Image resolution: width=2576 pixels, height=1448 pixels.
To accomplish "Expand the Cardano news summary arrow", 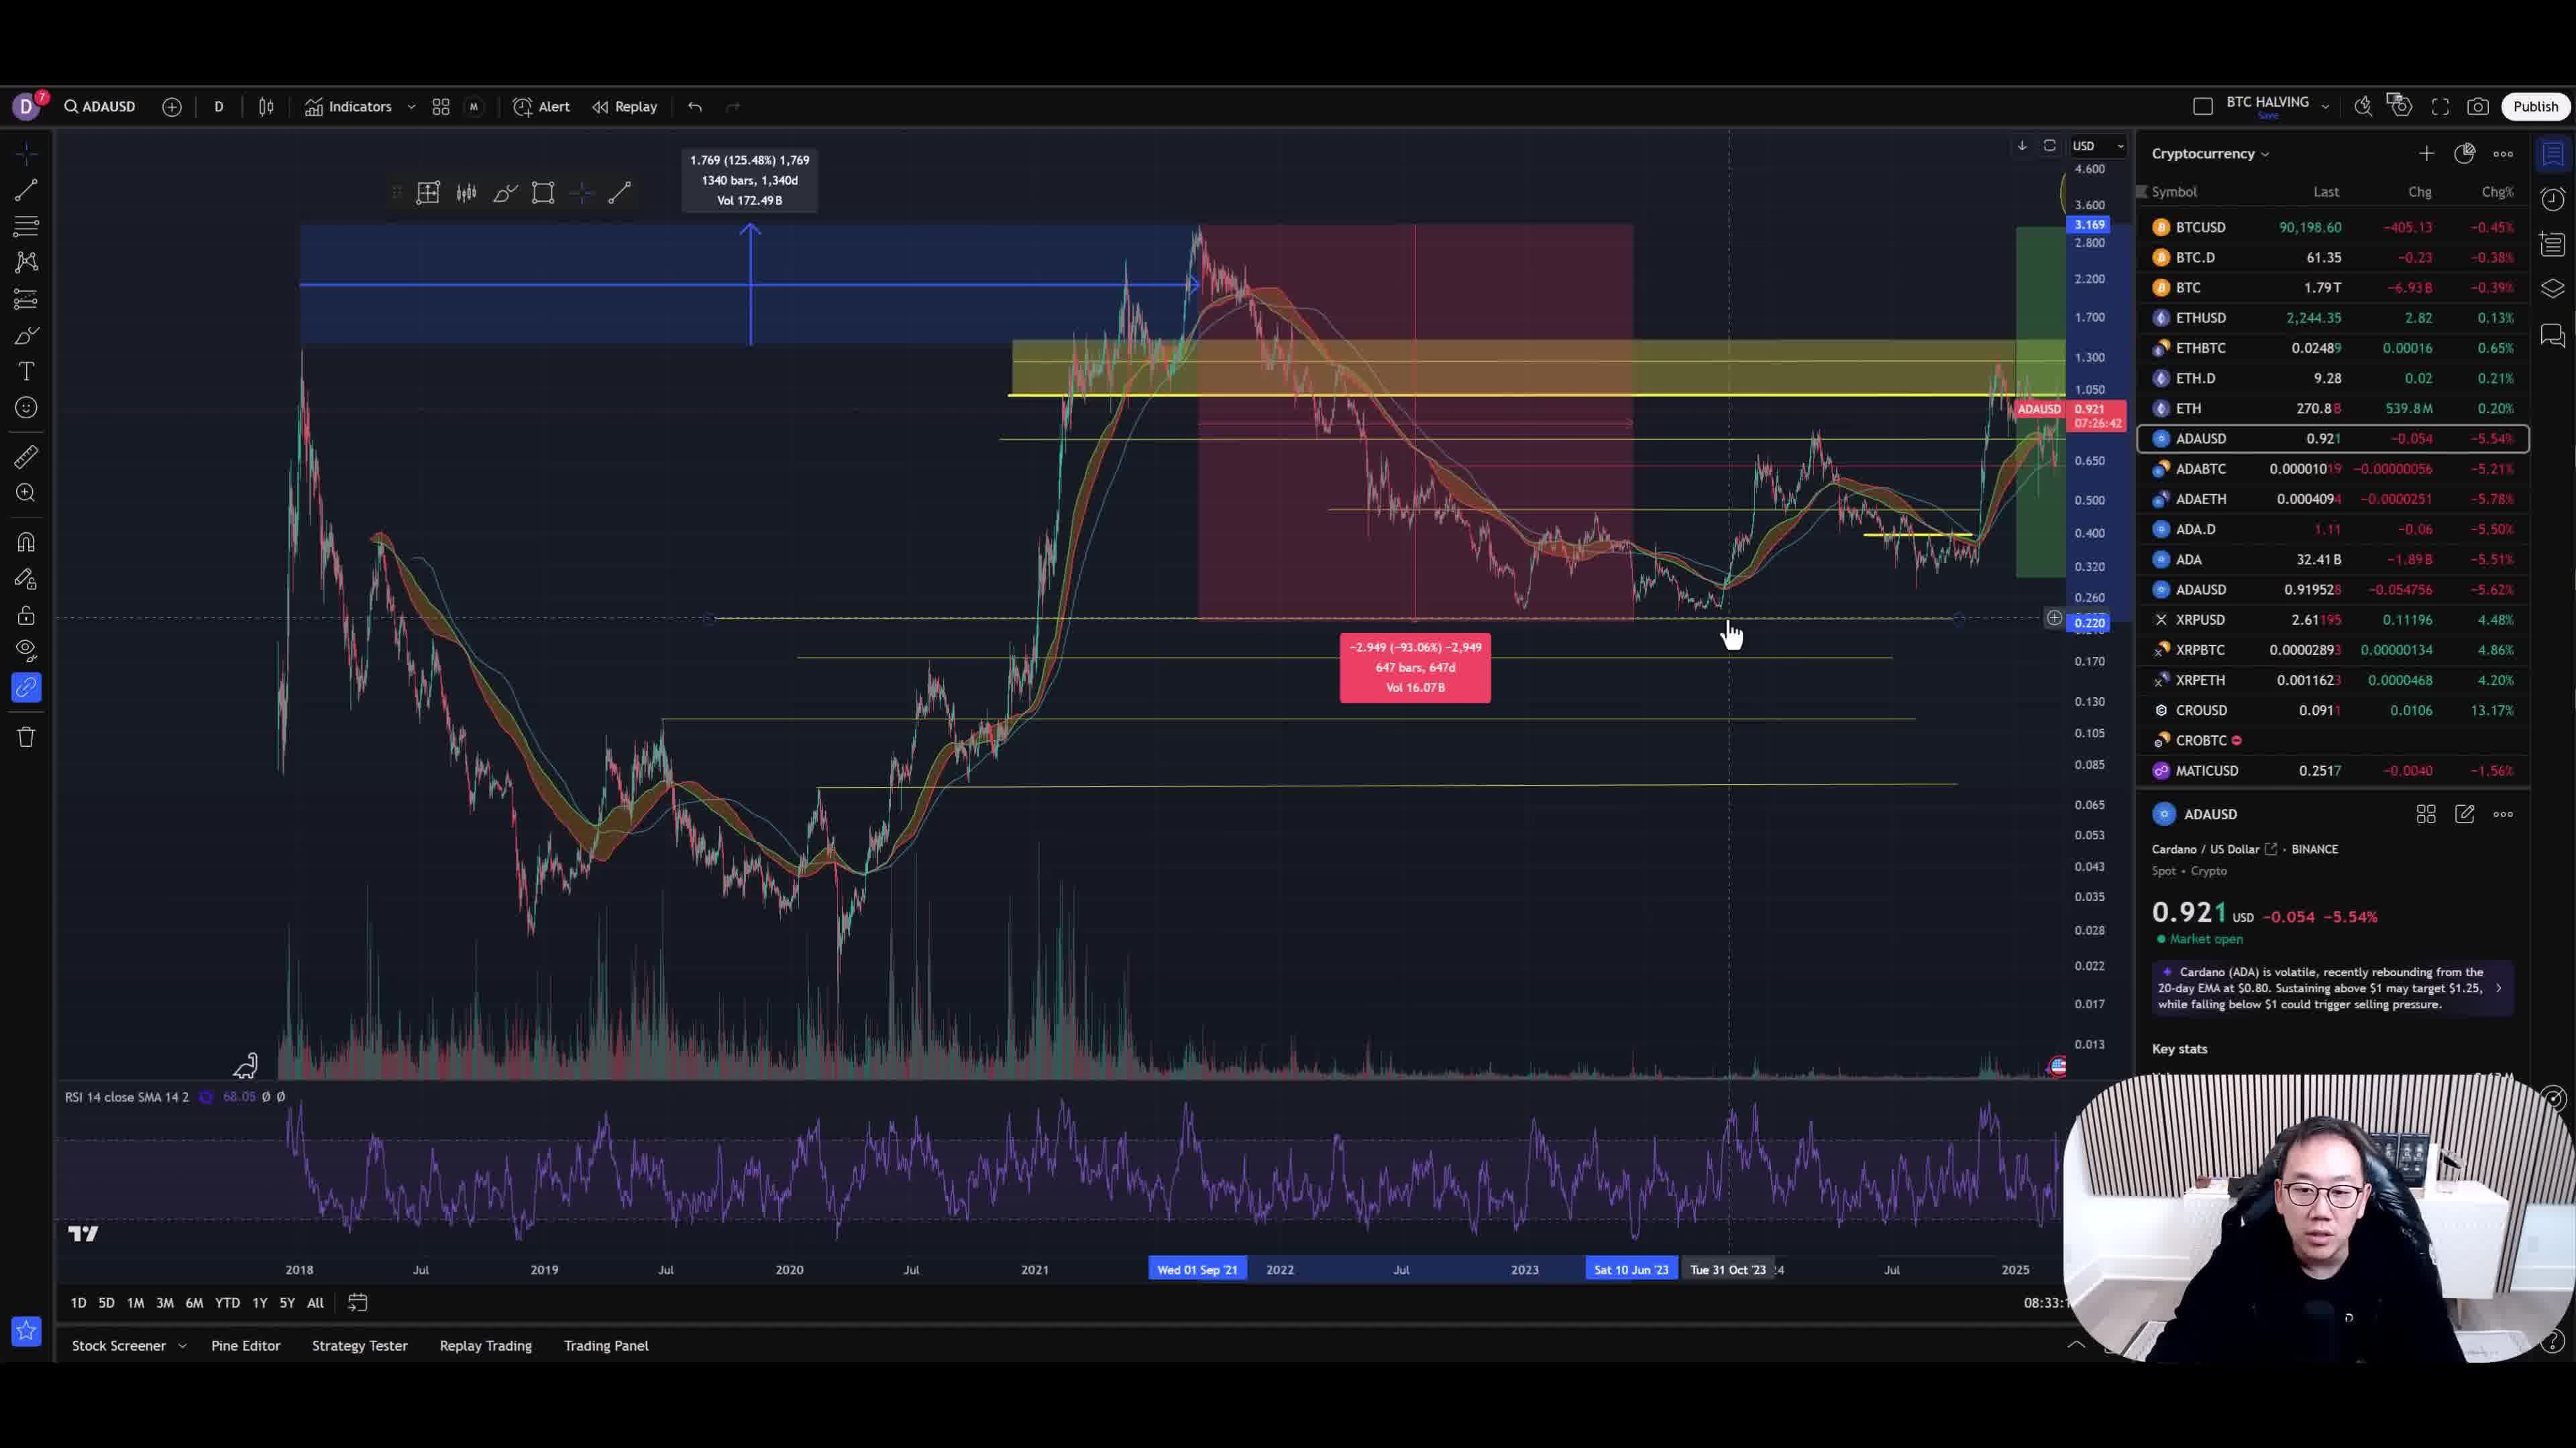I will click(2498, 988).
